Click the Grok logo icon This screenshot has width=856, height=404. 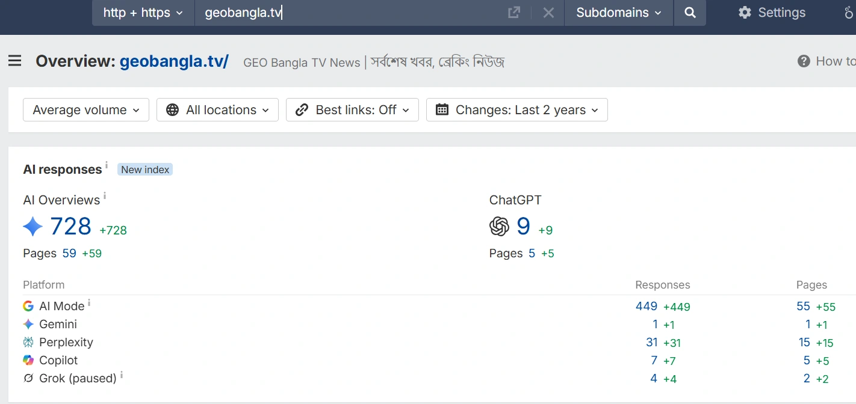pyautogui.click(x=28, y=378)
